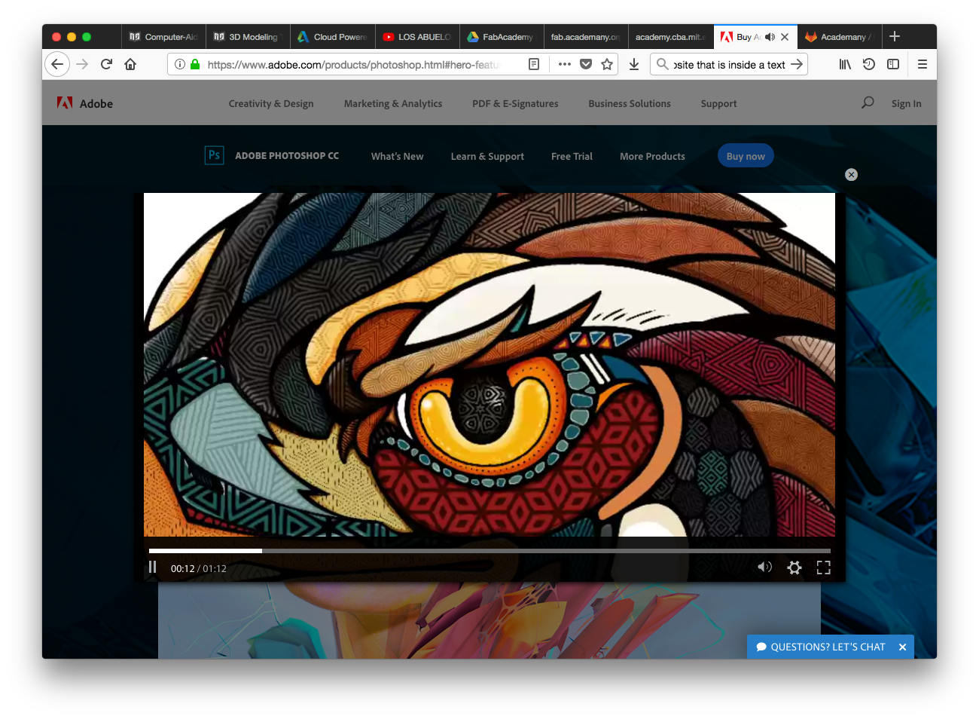This screenshot has width=979, height=719.
Task: Reload the current Adobe page
Action: tap(106, 65)
